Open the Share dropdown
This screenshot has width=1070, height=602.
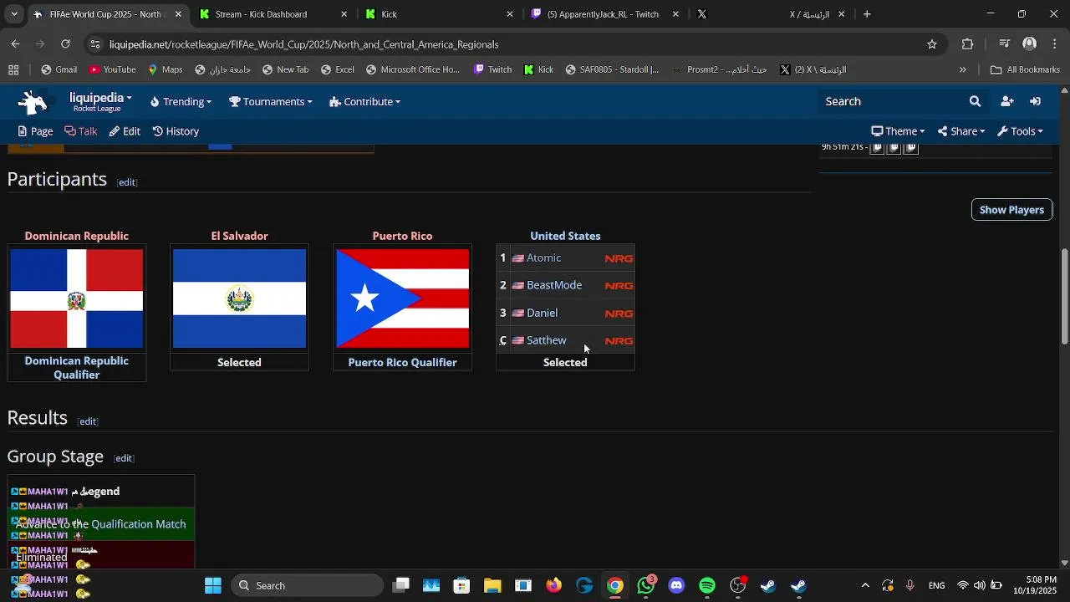(961, 131)
